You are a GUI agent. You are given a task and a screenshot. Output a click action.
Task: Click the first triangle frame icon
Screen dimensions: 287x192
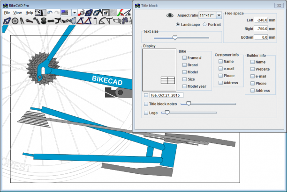80,21
